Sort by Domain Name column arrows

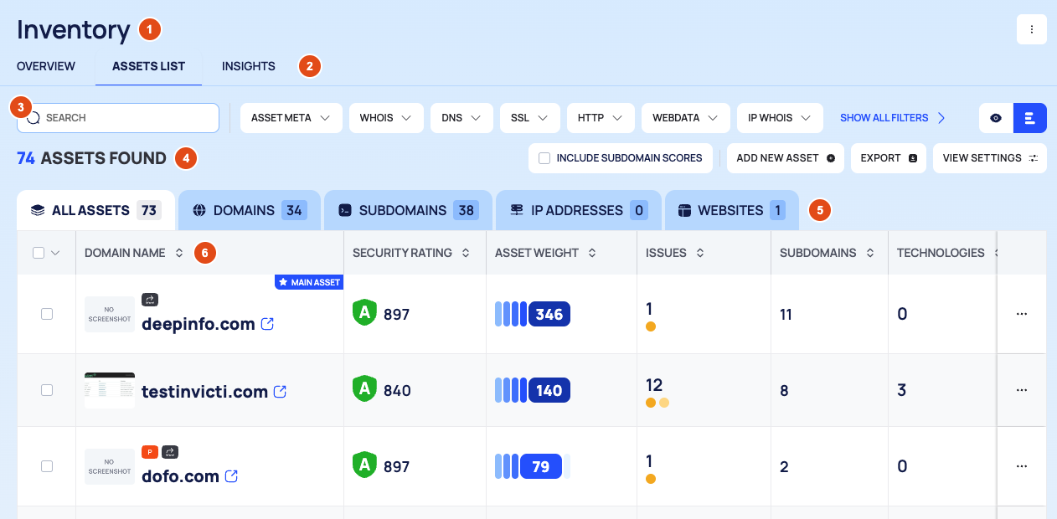click(178, 253)
